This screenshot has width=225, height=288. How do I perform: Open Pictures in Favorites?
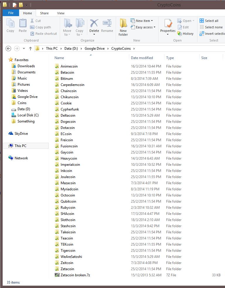tap(21, 84)
